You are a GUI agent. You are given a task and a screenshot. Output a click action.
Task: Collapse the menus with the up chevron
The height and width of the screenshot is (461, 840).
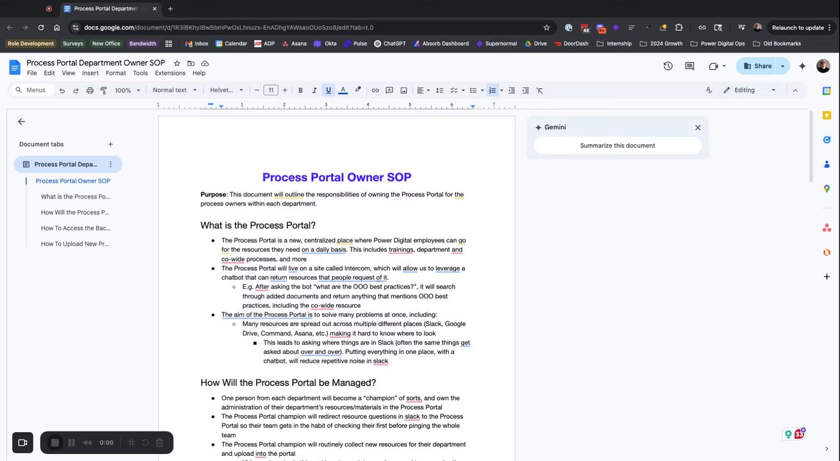click(795, 90)
